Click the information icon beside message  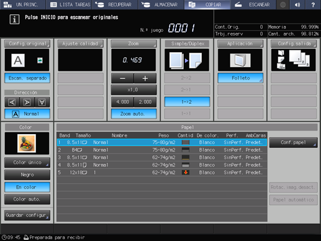point(14,19)
